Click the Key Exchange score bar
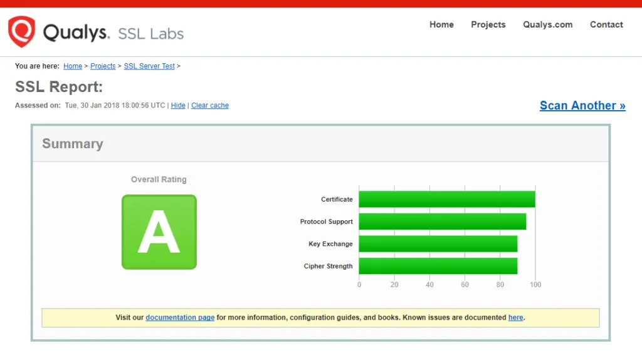The width and height of the screenshot is (642, 351). click(x=438, y=244)
